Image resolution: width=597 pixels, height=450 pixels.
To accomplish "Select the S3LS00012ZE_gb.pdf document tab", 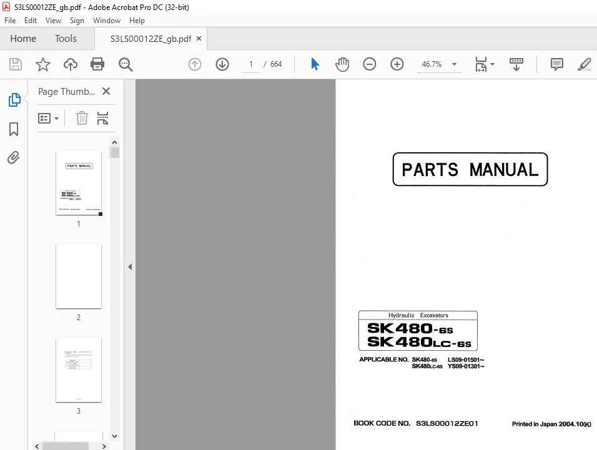I will click(150, 39).
